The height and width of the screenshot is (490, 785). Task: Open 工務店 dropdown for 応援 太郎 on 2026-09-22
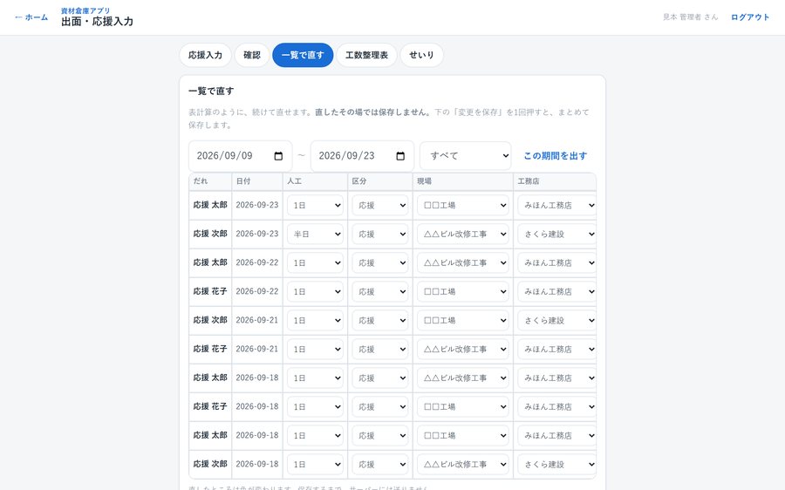click(556, 262)
